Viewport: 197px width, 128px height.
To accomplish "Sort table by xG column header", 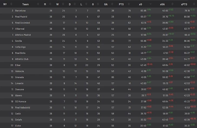I will (x=140, y=4).
